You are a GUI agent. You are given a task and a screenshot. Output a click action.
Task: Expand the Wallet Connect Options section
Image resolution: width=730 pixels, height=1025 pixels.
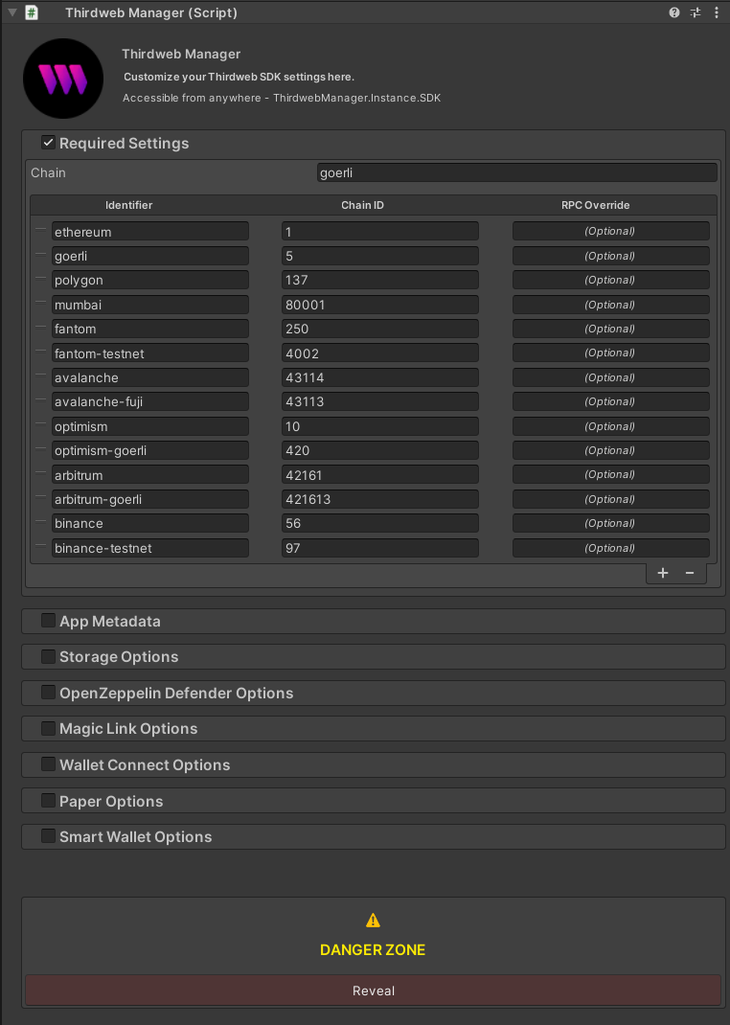pyautogui.click(x=145, y=765)
